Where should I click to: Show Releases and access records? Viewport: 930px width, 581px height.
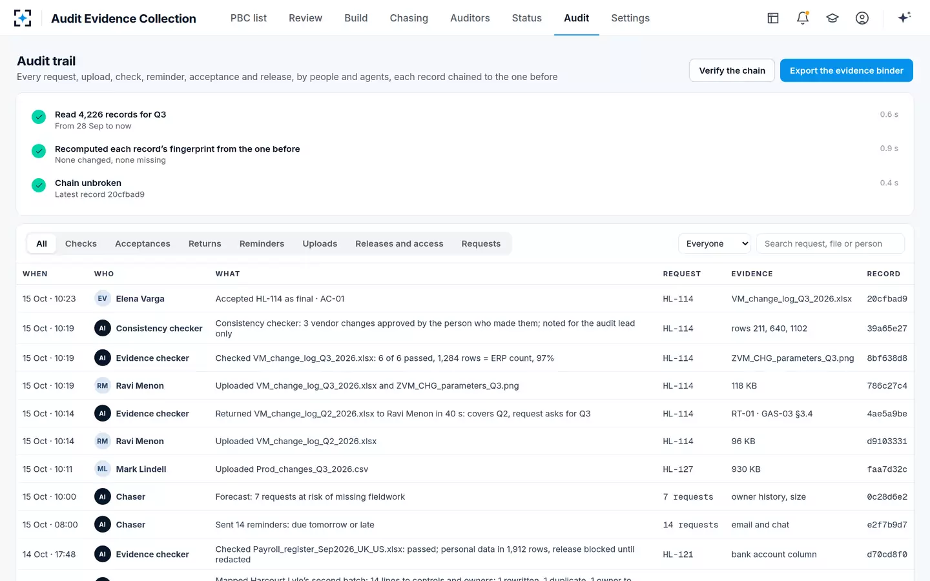[399, 243]
